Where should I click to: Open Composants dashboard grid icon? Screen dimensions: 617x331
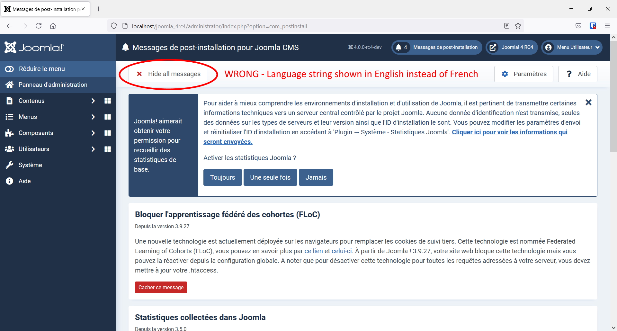point(108,133)
